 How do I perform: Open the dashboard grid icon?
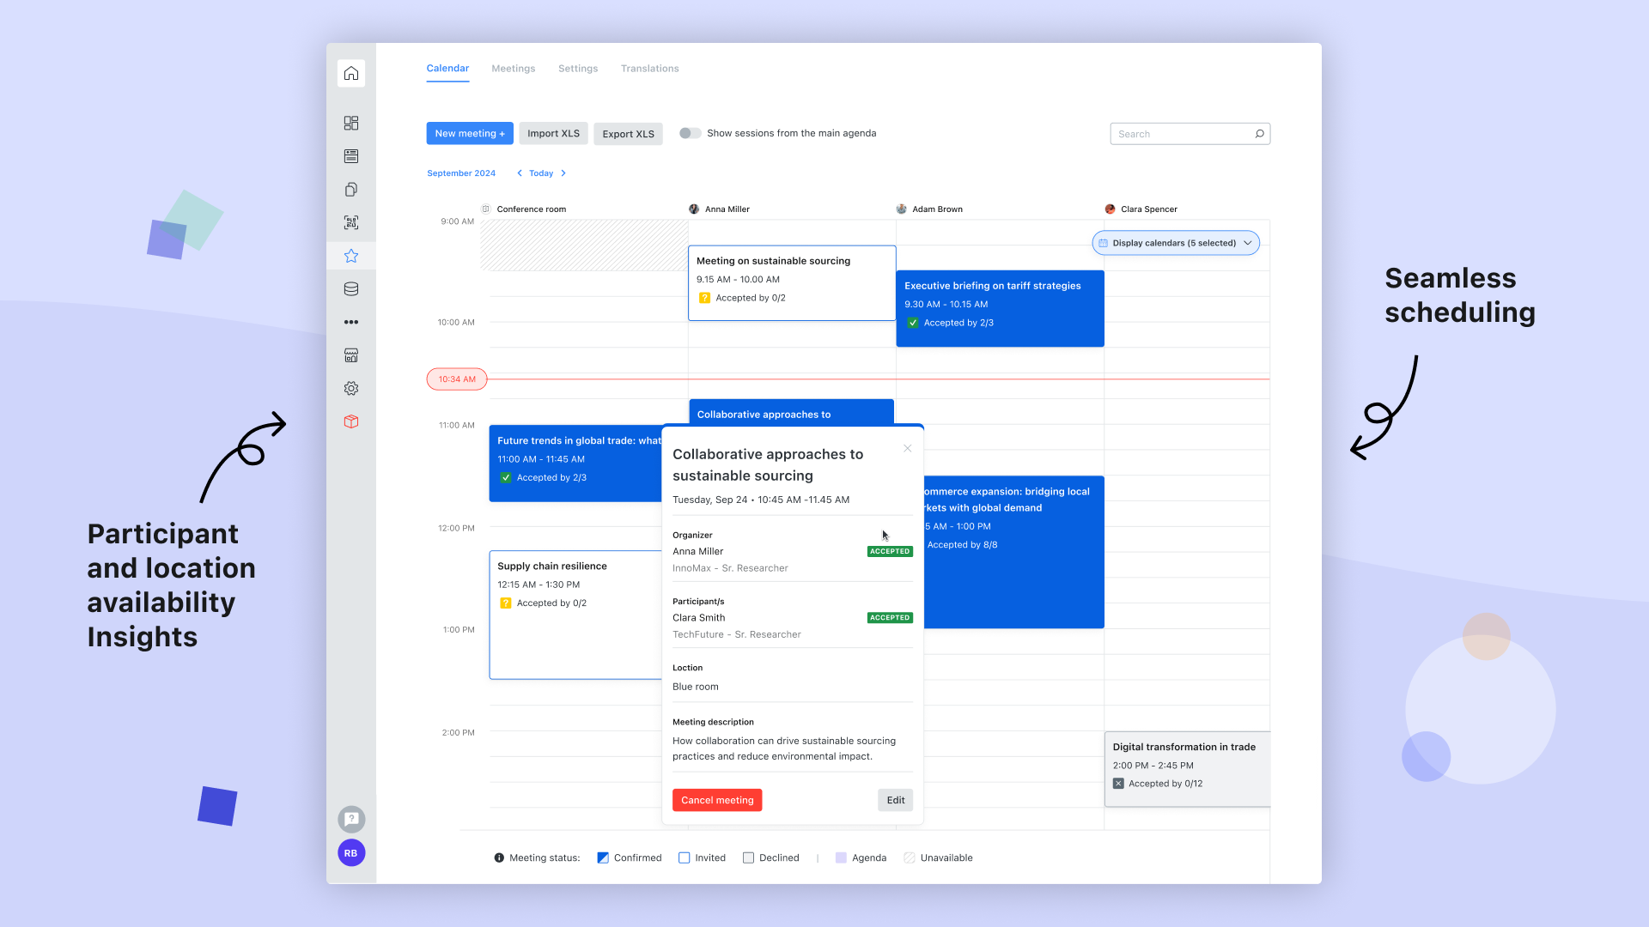351,123
